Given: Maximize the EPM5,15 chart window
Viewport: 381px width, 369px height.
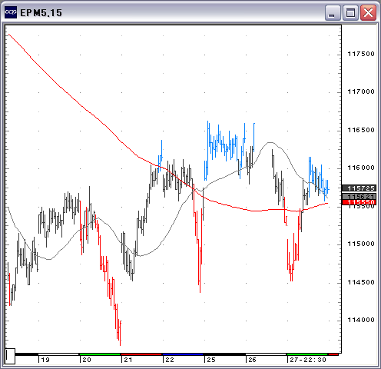Looking at the screenshot, I should [x=350, y=12].
